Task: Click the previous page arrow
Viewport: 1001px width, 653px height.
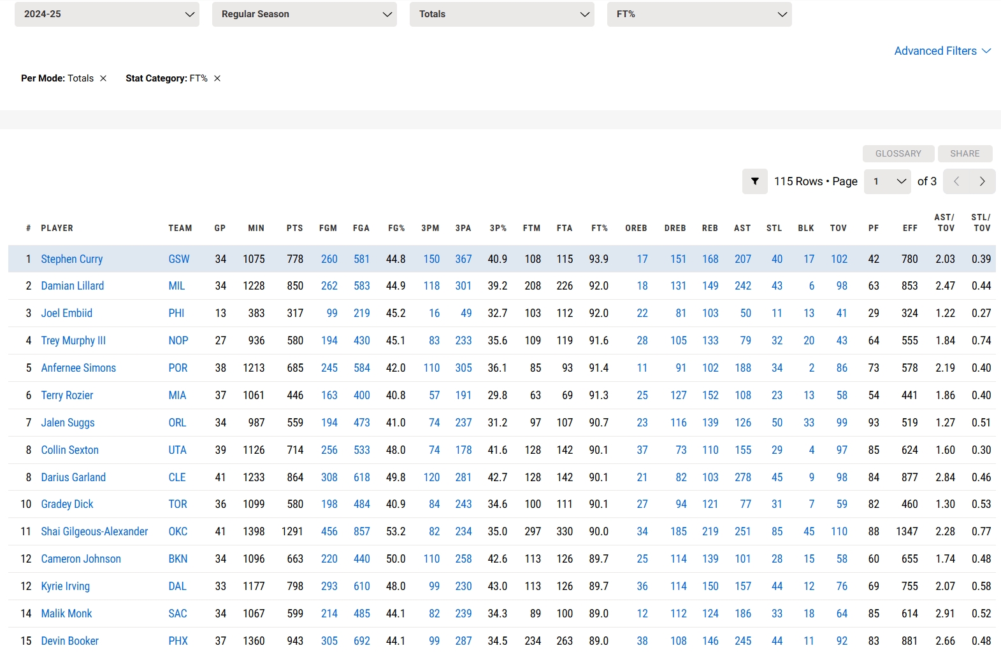Action: pyautogui.click(x=956, y=181)
